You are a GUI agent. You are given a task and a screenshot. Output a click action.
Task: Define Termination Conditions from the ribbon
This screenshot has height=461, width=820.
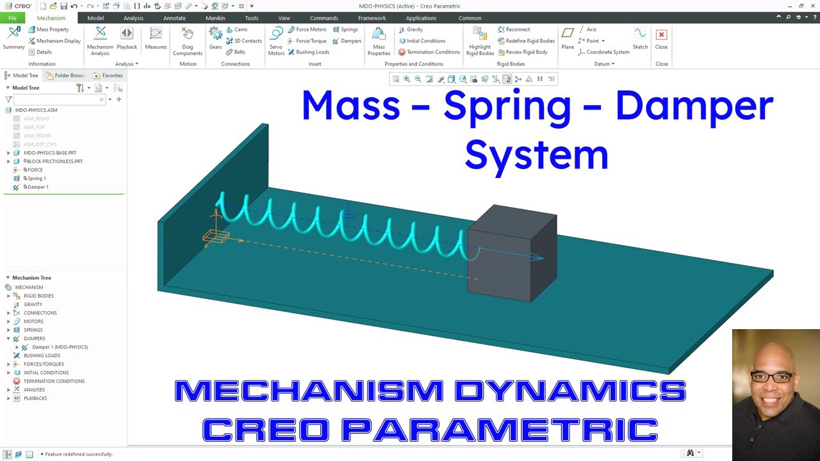(x=429, y=52)
